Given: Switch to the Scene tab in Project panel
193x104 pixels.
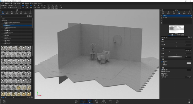Looking at the screenshot, I should coord(163,12).
